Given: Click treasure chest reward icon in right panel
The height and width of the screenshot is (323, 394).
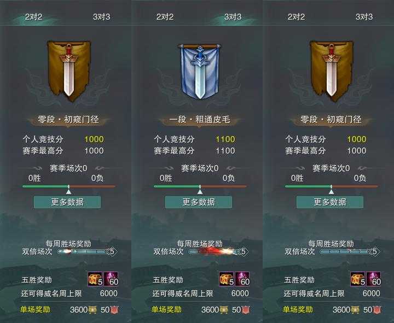Looking at the screenshot, I should (x=358, y=279).
